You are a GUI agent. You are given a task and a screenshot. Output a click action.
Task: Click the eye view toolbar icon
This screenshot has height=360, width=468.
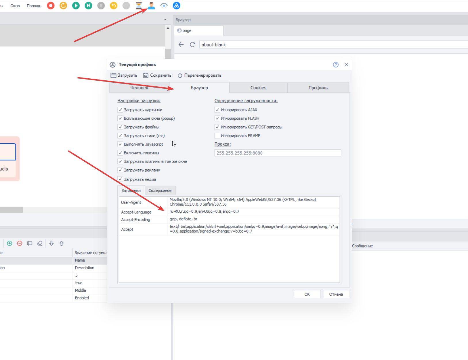(x=164, y=5)
